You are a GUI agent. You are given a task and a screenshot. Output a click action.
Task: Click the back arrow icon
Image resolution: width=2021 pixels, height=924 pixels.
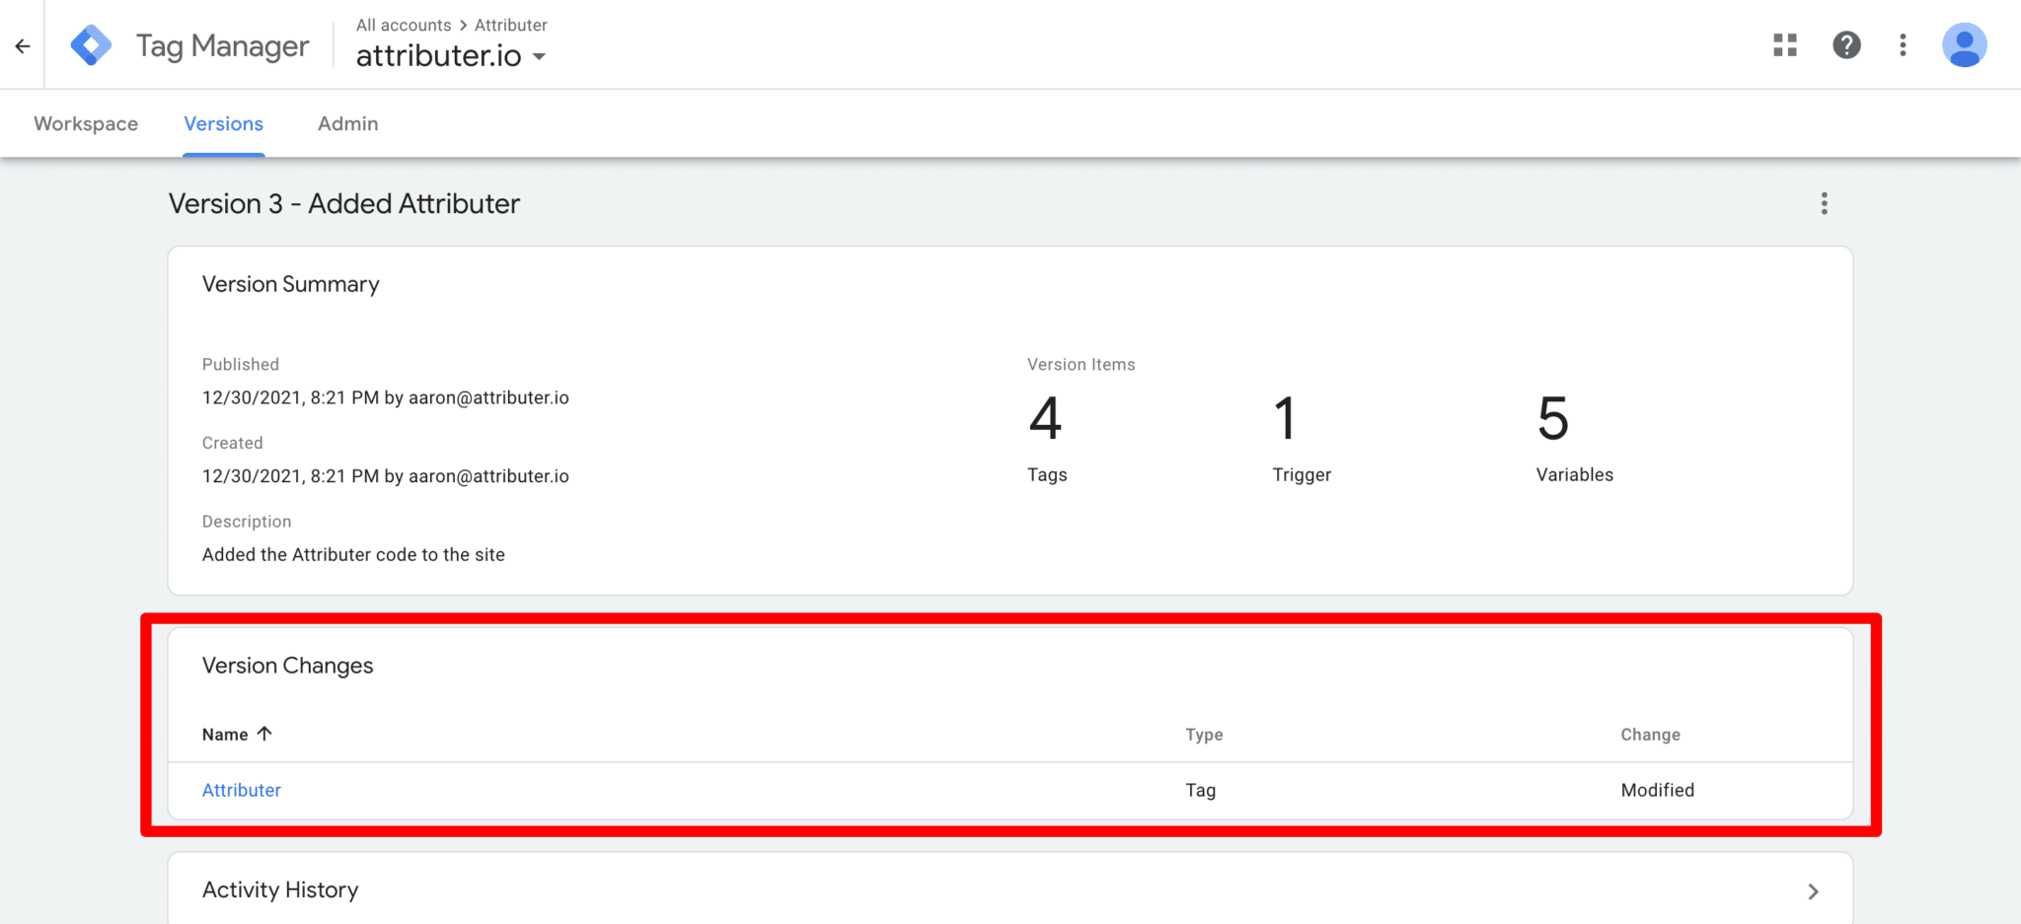click(23, 45)
